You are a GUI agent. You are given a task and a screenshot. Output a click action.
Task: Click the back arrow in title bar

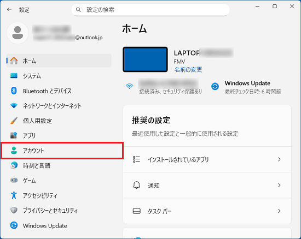tap(9, 10)
